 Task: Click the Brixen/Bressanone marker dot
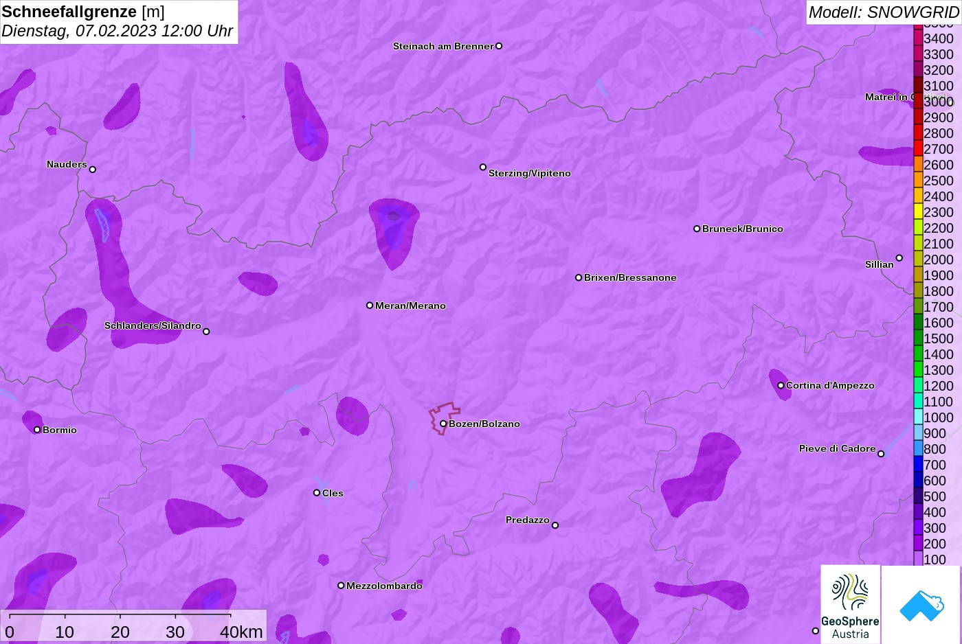click(x=579, y=277)
